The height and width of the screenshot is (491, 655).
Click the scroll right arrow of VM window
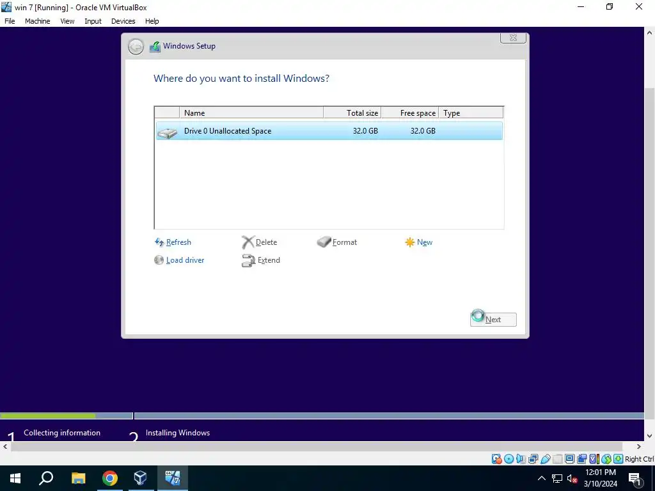point(639,446)
